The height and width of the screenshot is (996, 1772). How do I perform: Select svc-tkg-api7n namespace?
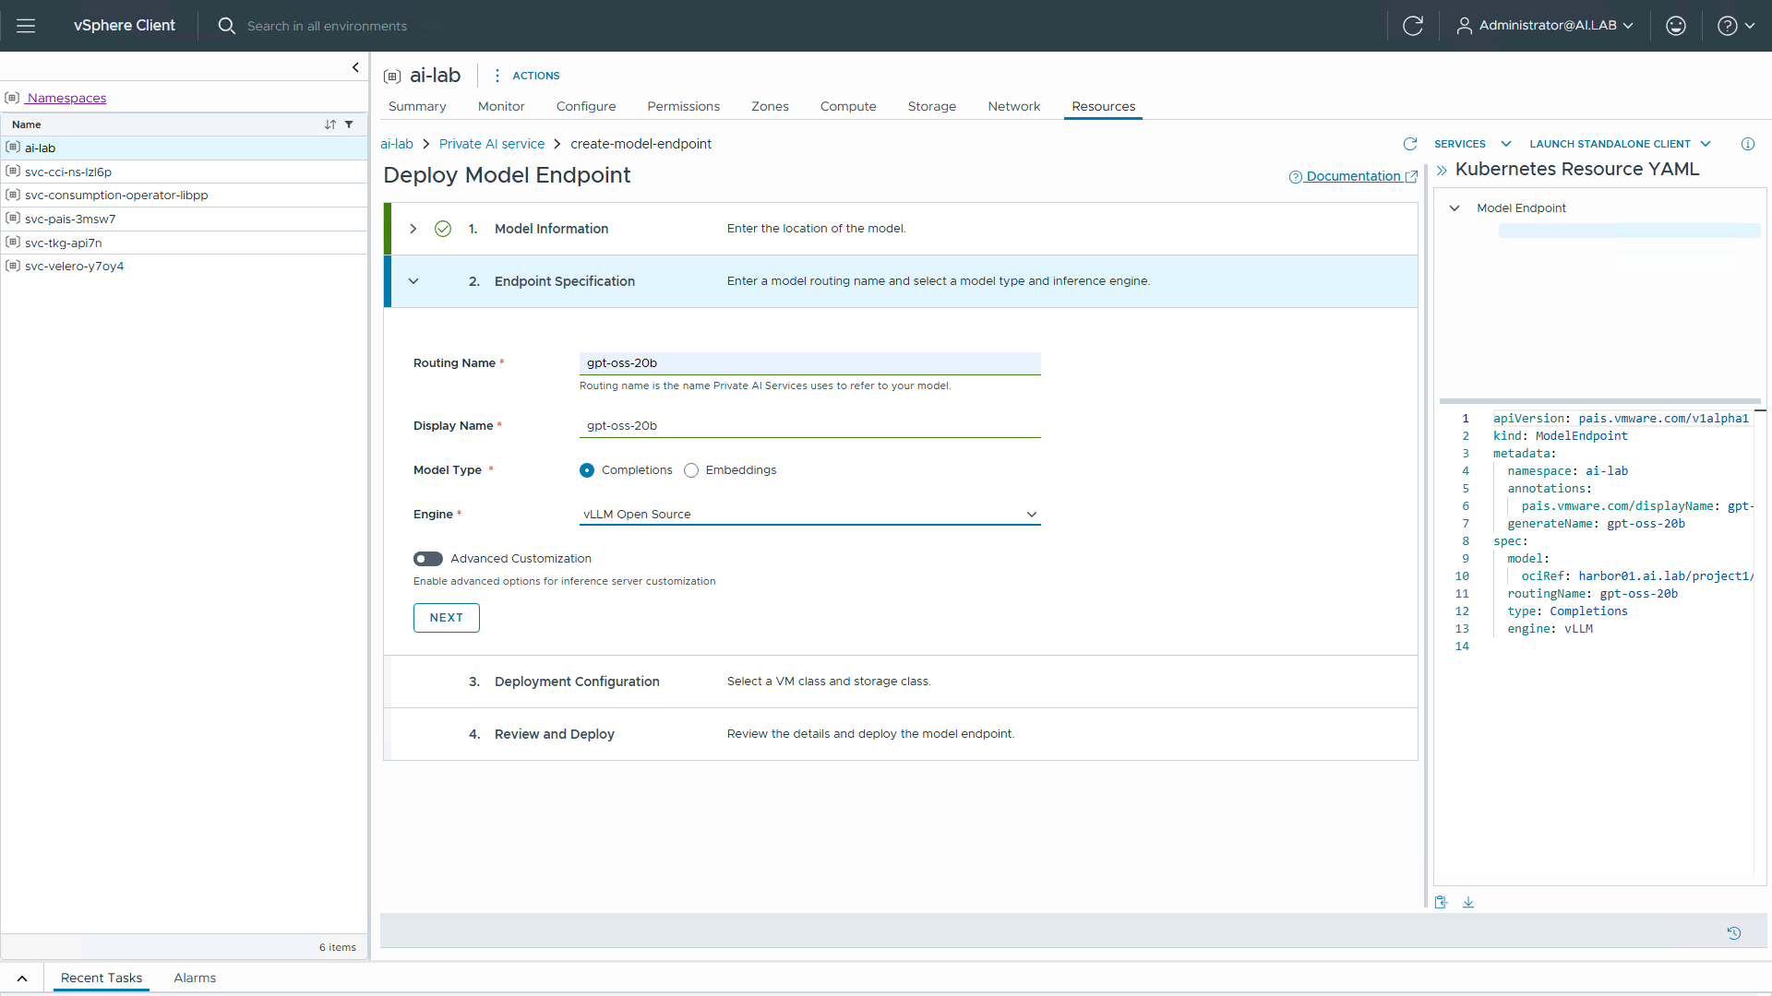point(185,243)
